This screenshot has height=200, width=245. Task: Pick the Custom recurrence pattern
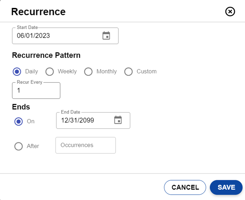pyautogui.click(x=128, y=72)
